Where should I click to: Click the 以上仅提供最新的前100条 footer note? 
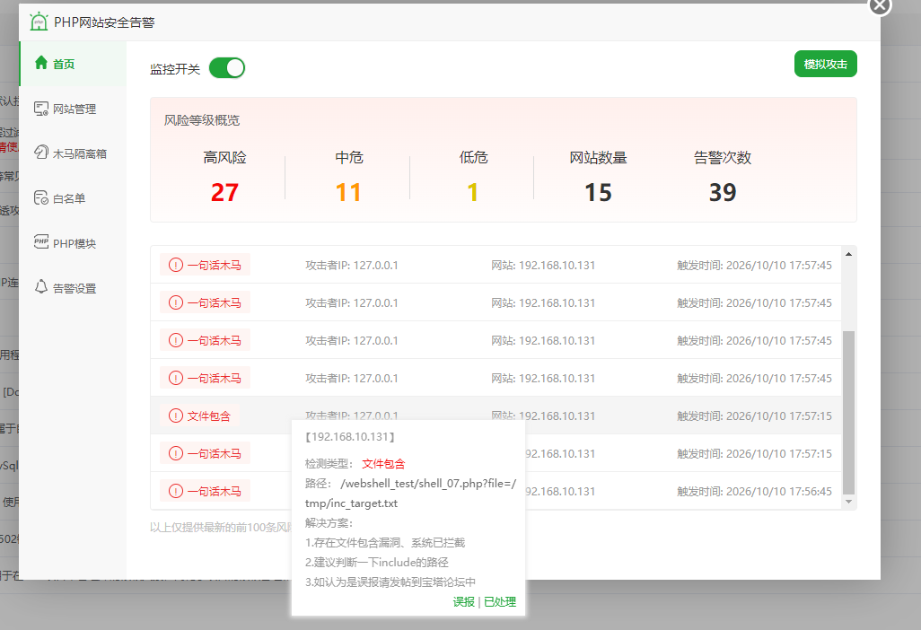[221, 527]
